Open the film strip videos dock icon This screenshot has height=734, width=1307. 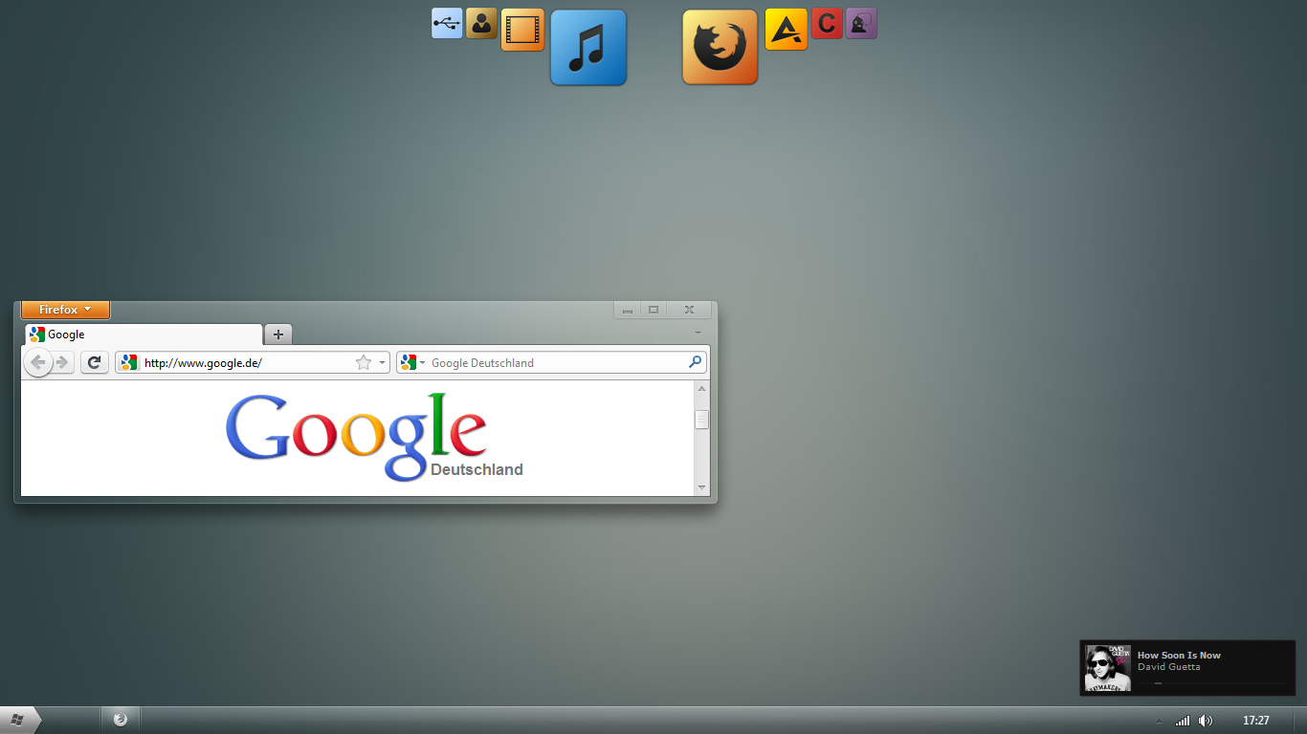pos(522,30)
